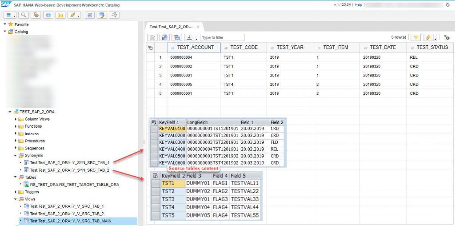
Task: Open the Help link
Action: [x=359, y=4]
